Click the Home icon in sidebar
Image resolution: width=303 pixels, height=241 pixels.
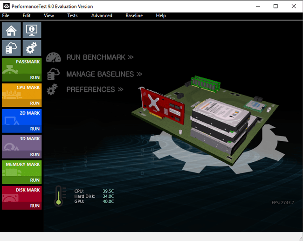coord(11,31)
